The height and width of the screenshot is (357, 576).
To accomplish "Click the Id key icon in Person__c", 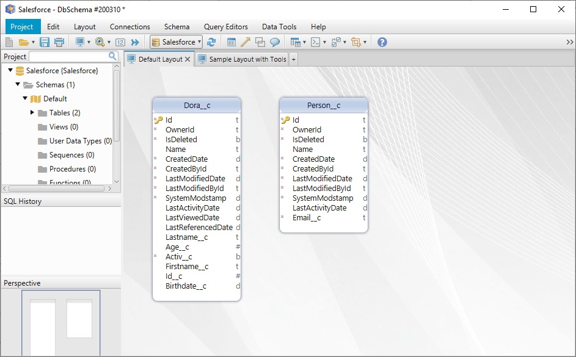I will pos(285,120).
